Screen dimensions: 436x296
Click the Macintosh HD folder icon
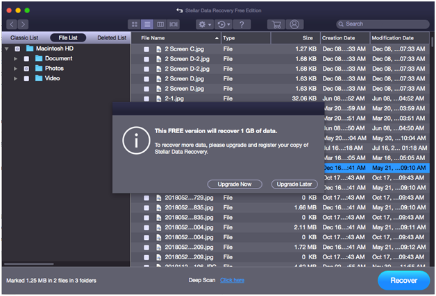pos(30,49)
